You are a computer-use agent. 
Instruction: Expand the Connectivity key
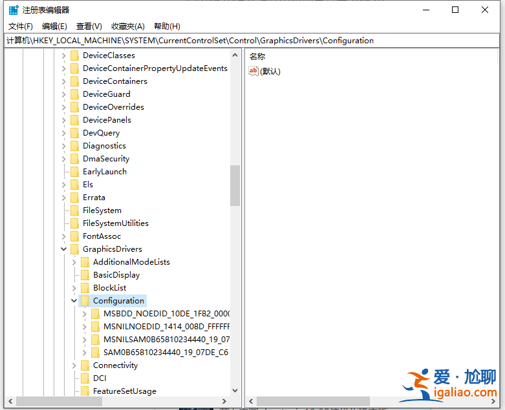tap(74, 365)
